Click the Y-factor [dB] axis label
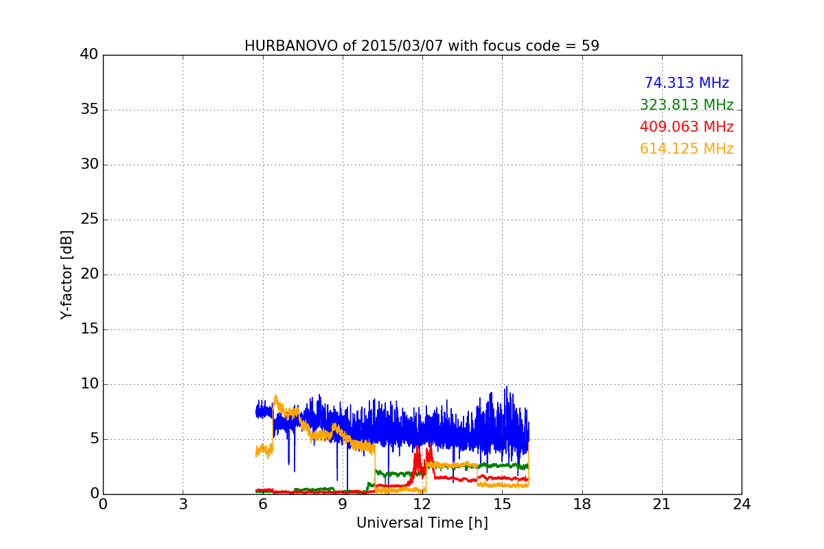824x549 pixels. [66, 274]
